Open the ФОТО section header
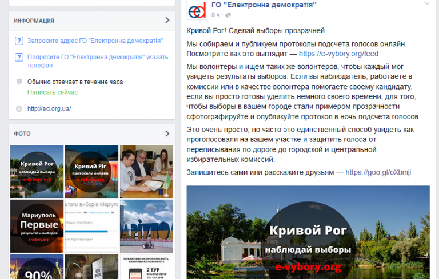Image resolution: width=439 pixels, height=279 pixels. point(22,134)
